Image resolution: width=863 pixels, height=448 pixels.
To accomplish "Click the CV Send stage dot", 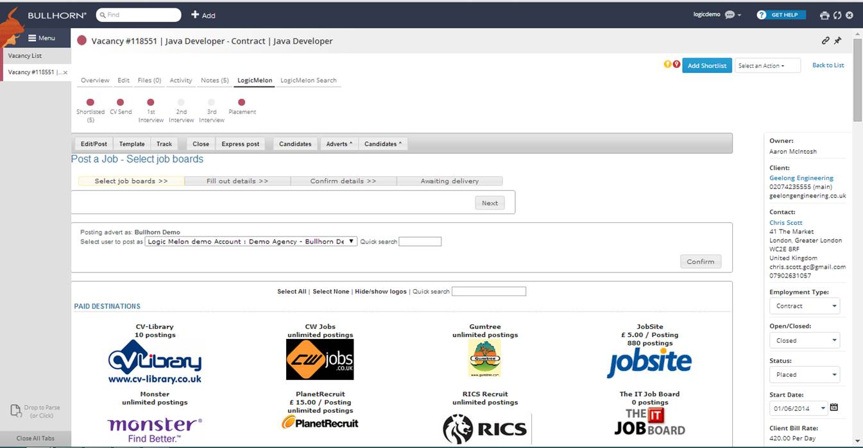I will pos(120,102).
